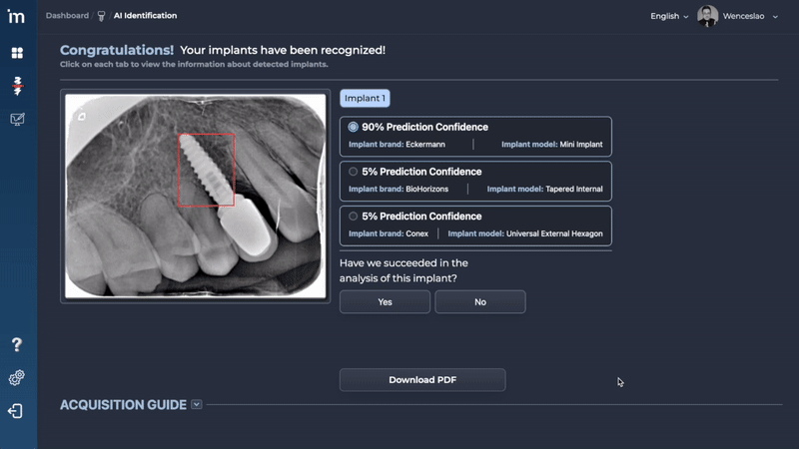Download the PDF report

[x=422, y=379]
